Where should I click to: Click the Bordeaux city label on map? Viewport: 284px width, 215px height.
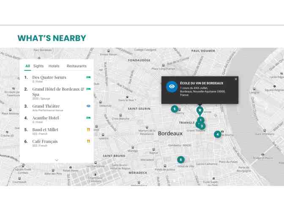[170, 134]
